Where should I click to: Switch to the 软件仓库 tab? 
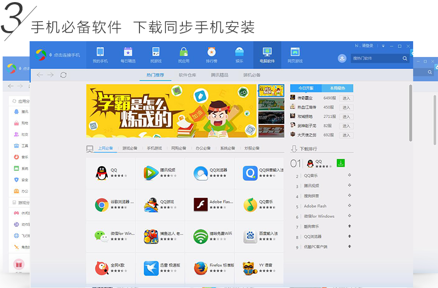click(x=188, y=75)
